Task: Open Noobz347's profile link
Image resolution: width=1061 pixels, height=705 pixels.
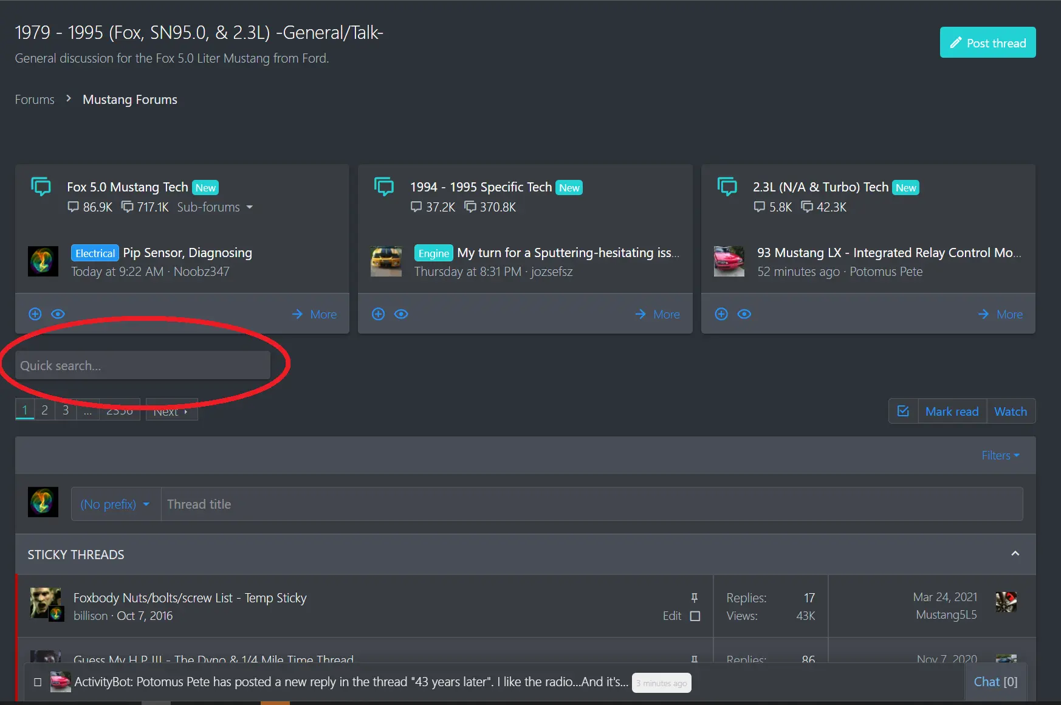Action: 202,272
